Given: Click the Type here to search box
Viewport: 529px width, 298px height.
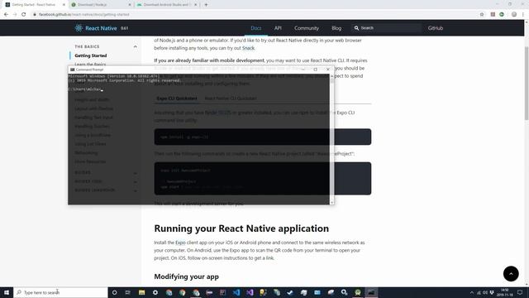Looking at the screenshot, I should (60, 292).
